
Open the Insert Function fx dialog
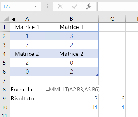point(89,6)
